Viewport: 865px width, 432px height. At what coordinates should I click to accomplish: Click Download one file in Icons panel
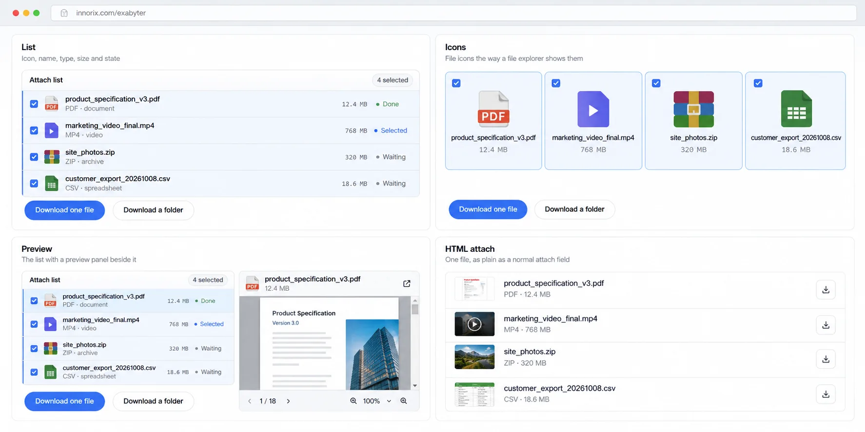click(x=488, y=209)
